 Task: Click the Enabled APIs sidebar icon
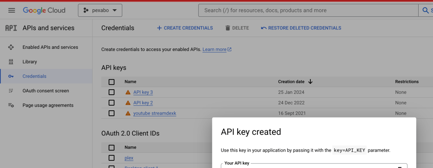[11, 47]
